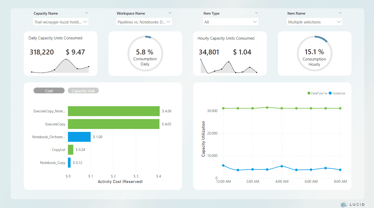The height and width of the screenshot is (208, 374).
Task: Click the Item Type header label
Action: point(211,13)
